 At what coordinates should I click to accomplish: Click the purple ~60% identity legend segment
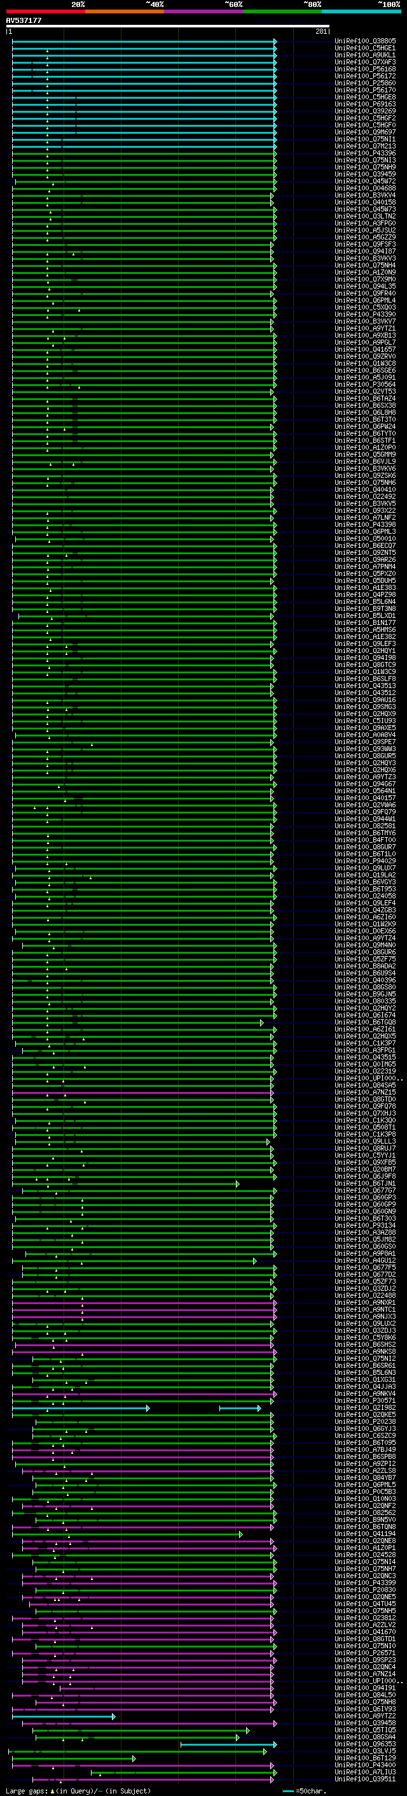pos(204,11)
